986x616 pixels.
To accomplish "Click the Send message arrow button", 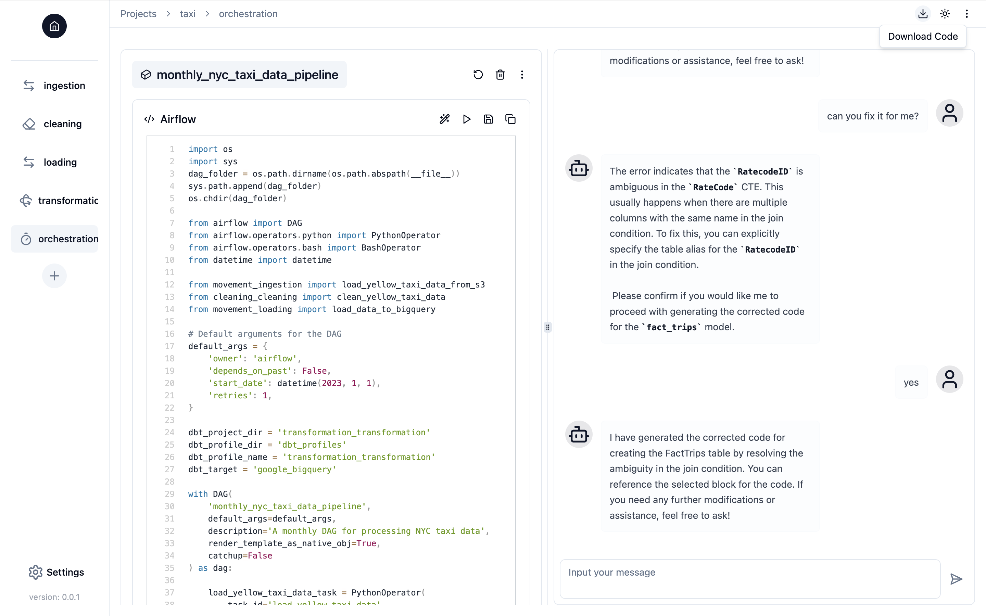I will pos(957,579).
